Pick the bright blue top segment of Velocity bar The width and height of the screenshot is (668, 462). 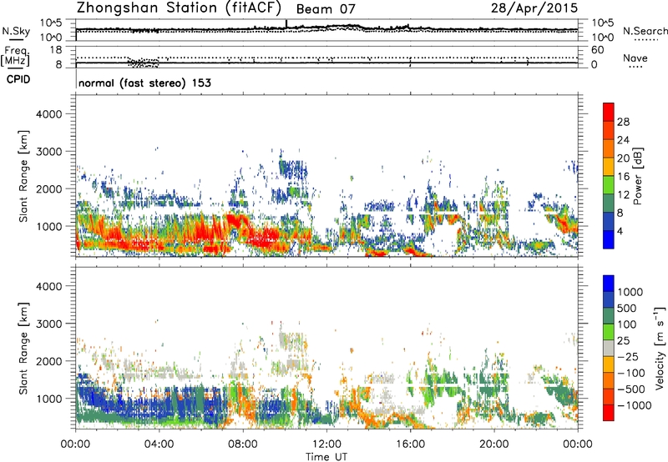(609, 283)
